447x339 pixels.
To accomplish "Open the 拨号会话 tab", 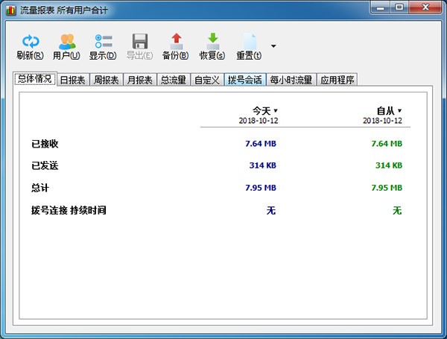I will (x=244, y=80).
